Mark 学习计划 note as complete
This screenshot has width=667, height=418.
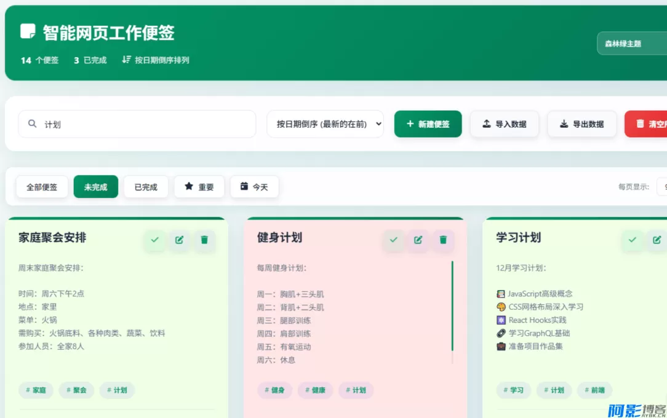pyautogui.click(x=632, y=240)
